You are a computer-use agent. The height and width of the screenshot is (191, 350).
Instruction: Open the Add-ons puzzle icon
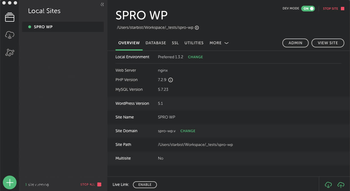(10, 53)
